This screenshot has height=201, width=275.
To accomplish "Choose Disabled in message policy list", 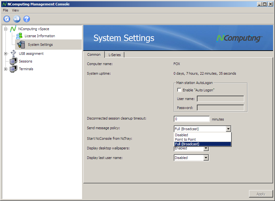I will 203,135.
